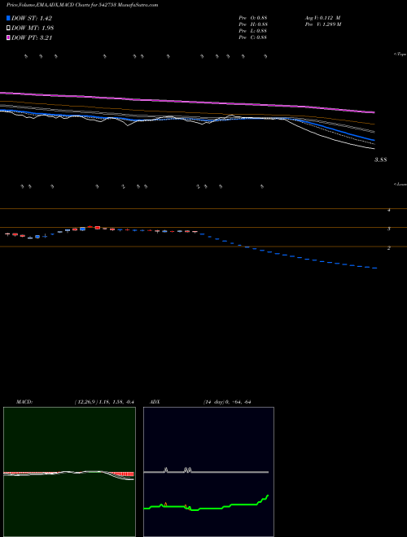This screenshot has height=537, width=407.
Task: Click the 'Avg V: 0.112 M' volume value
Action: click(322, 17)
